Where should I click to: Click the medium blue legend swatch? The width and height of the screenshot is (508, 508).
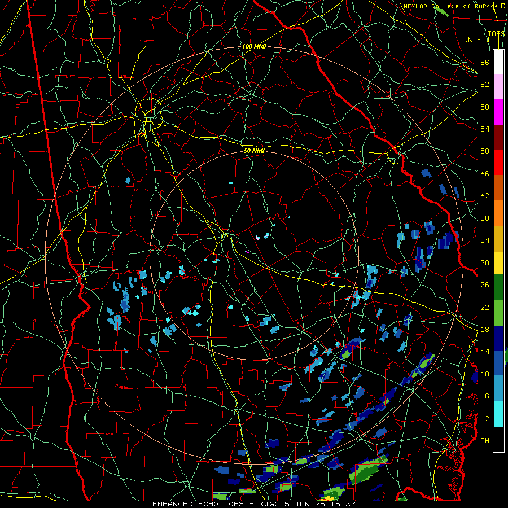click(498, 363)
